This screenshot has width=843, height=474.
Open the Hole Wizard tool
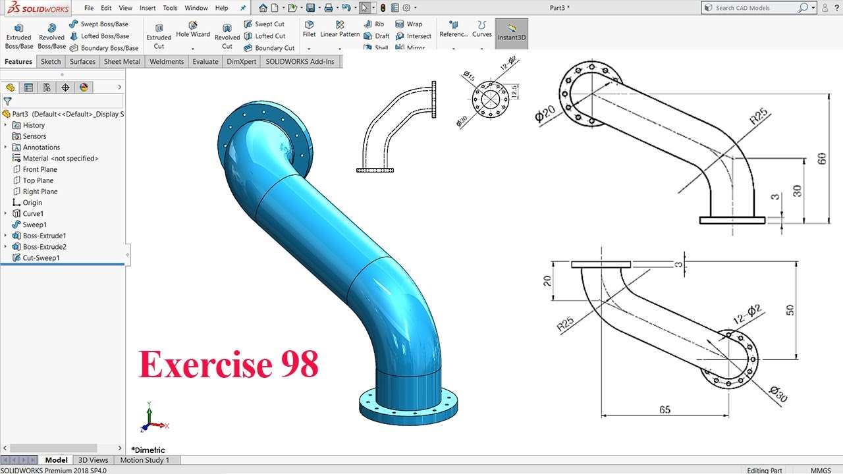coord(193,30)
